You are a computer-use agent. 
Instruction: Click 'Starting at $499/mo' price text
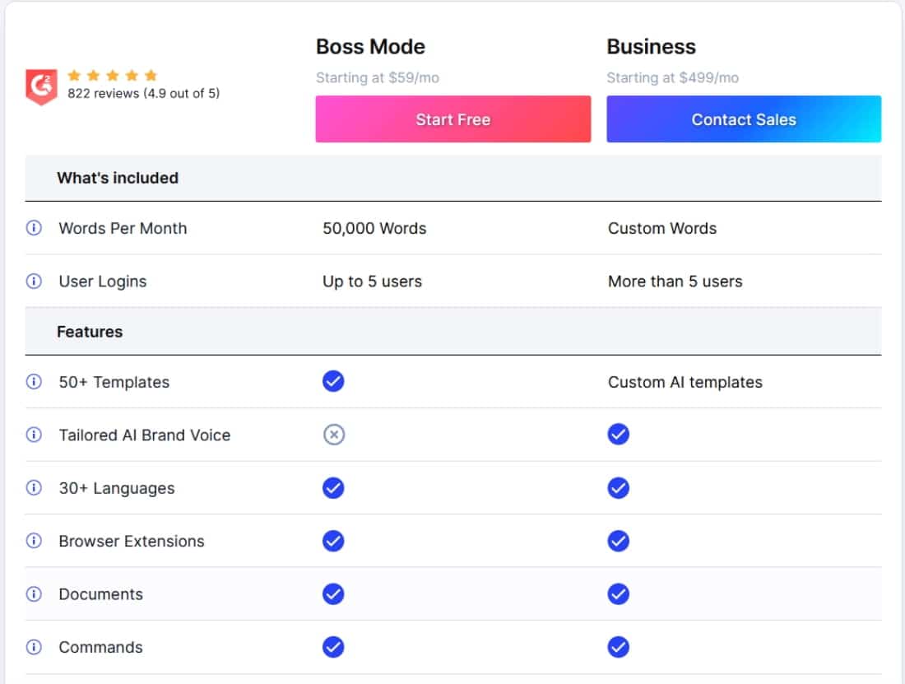(672, 78)
